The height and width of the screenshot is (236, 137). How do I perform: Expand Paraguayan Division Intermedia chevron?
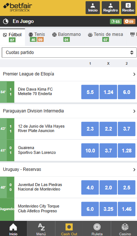click(134, 111)
